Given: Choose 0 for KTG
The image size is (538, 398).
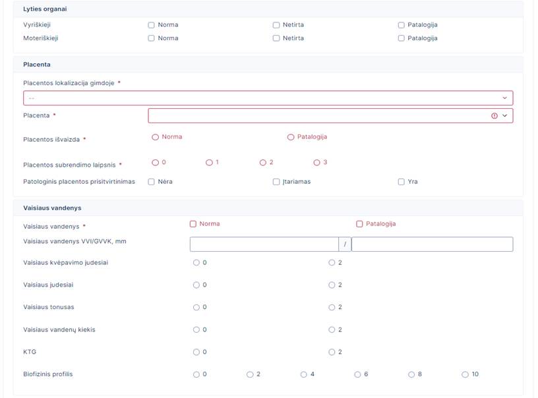Looking at the screenshot, I should coord(196,352).
